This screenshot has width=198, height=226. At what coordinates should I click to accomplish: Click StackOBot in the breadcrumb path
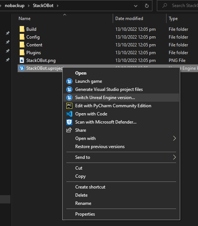click(x=43, y=6)
